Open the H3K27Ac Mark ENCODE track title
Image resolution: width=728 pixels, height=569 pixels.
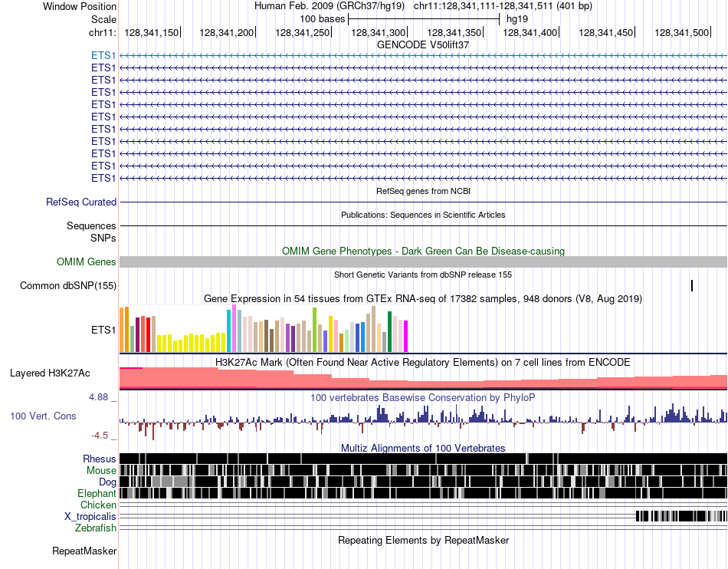423,362
